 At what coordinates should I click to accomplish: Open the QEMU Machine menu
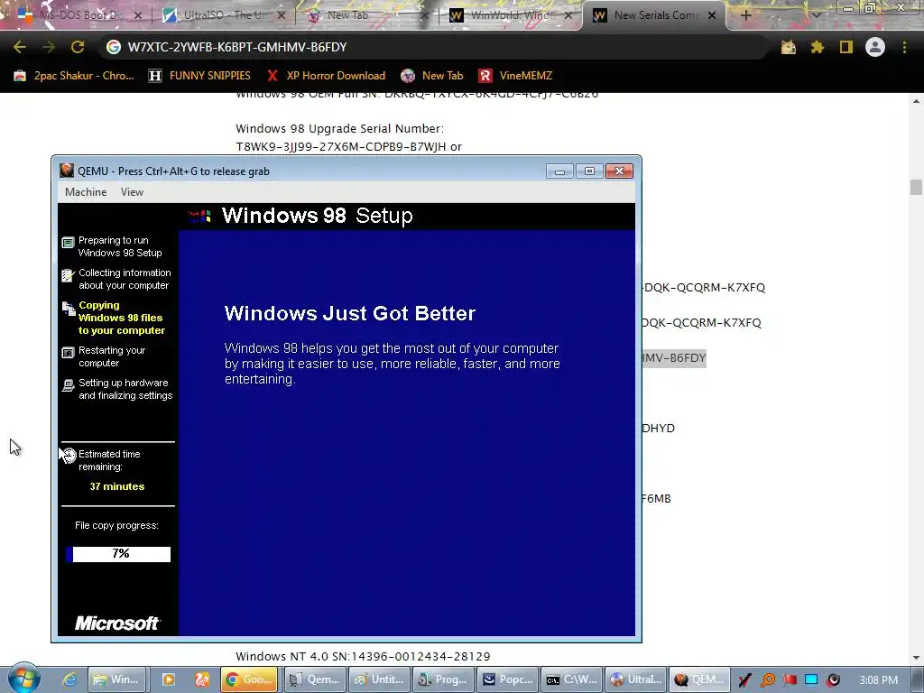[86, 192]
